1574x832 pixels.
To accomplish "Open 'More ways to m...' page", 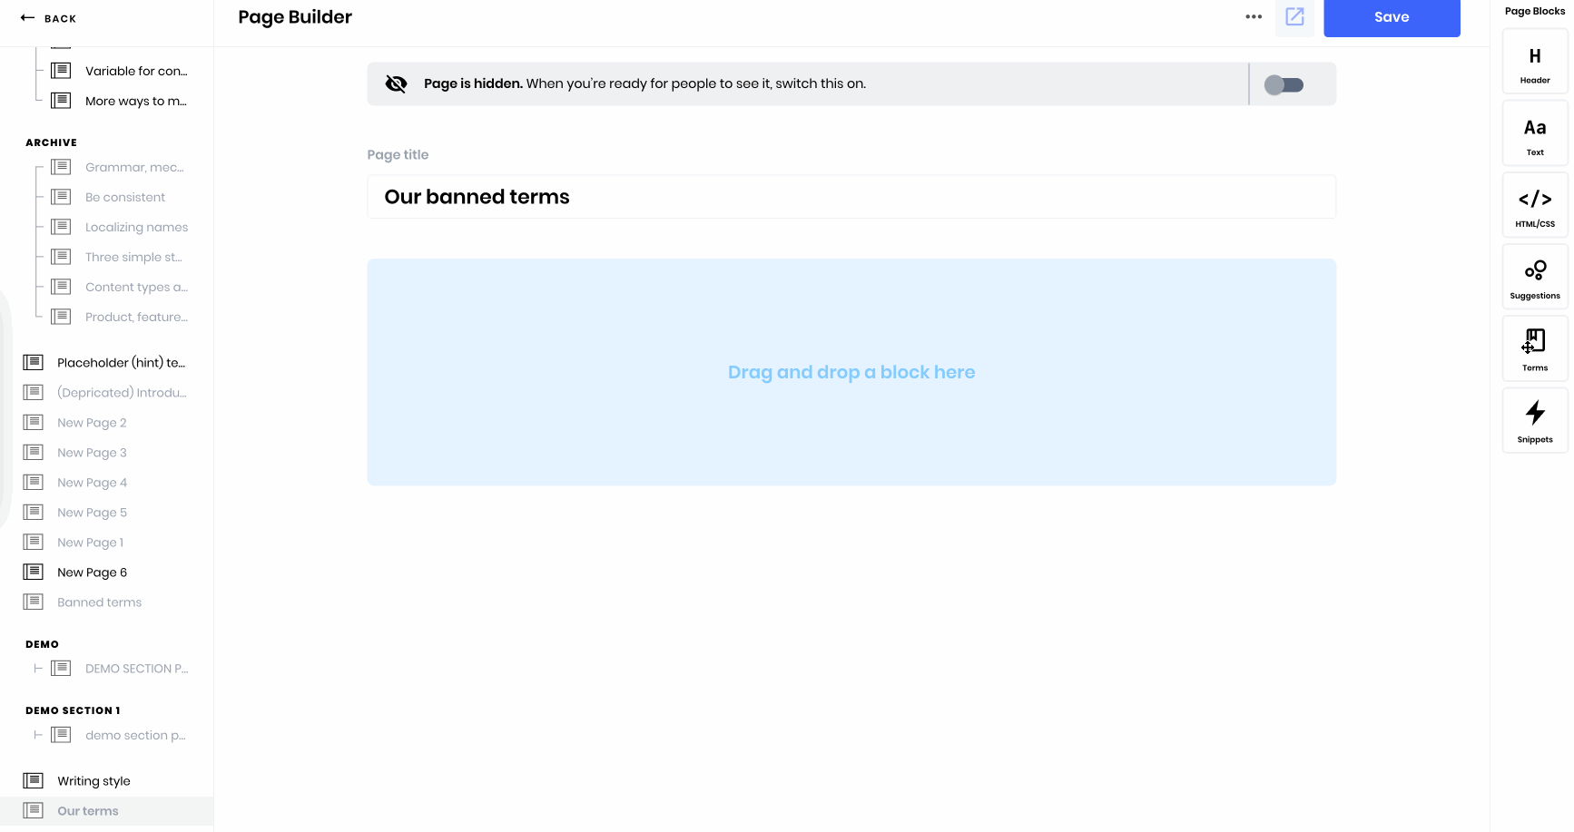I will pos(136,101).
